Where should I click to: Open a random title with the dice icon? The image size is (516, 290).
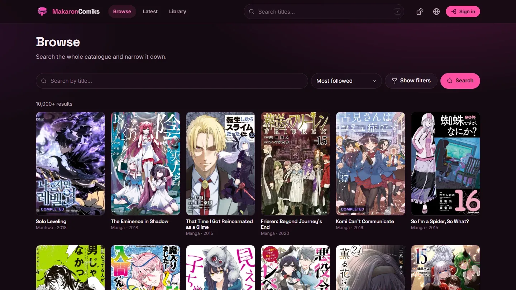click(x=420, y=11)
